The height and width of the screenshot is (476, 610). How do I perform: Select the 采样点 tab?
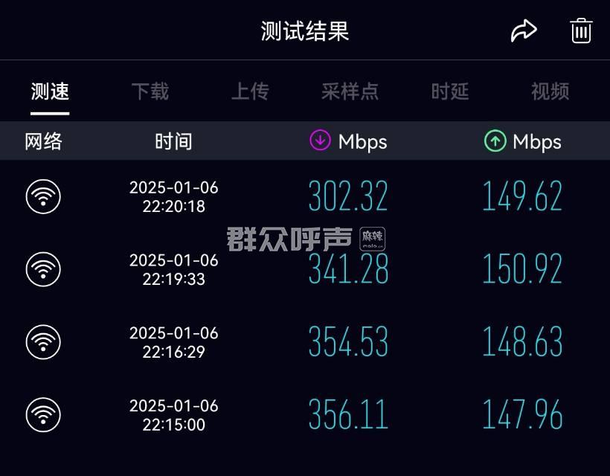350,91
